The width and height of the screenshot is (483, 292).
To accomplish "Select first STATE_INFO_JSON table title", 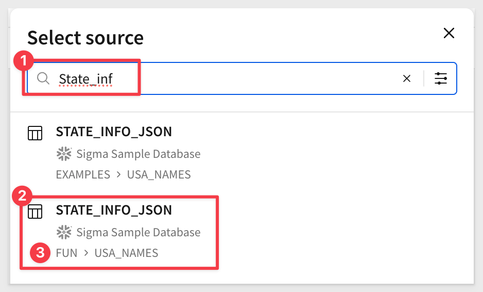I will coord(114,132).
